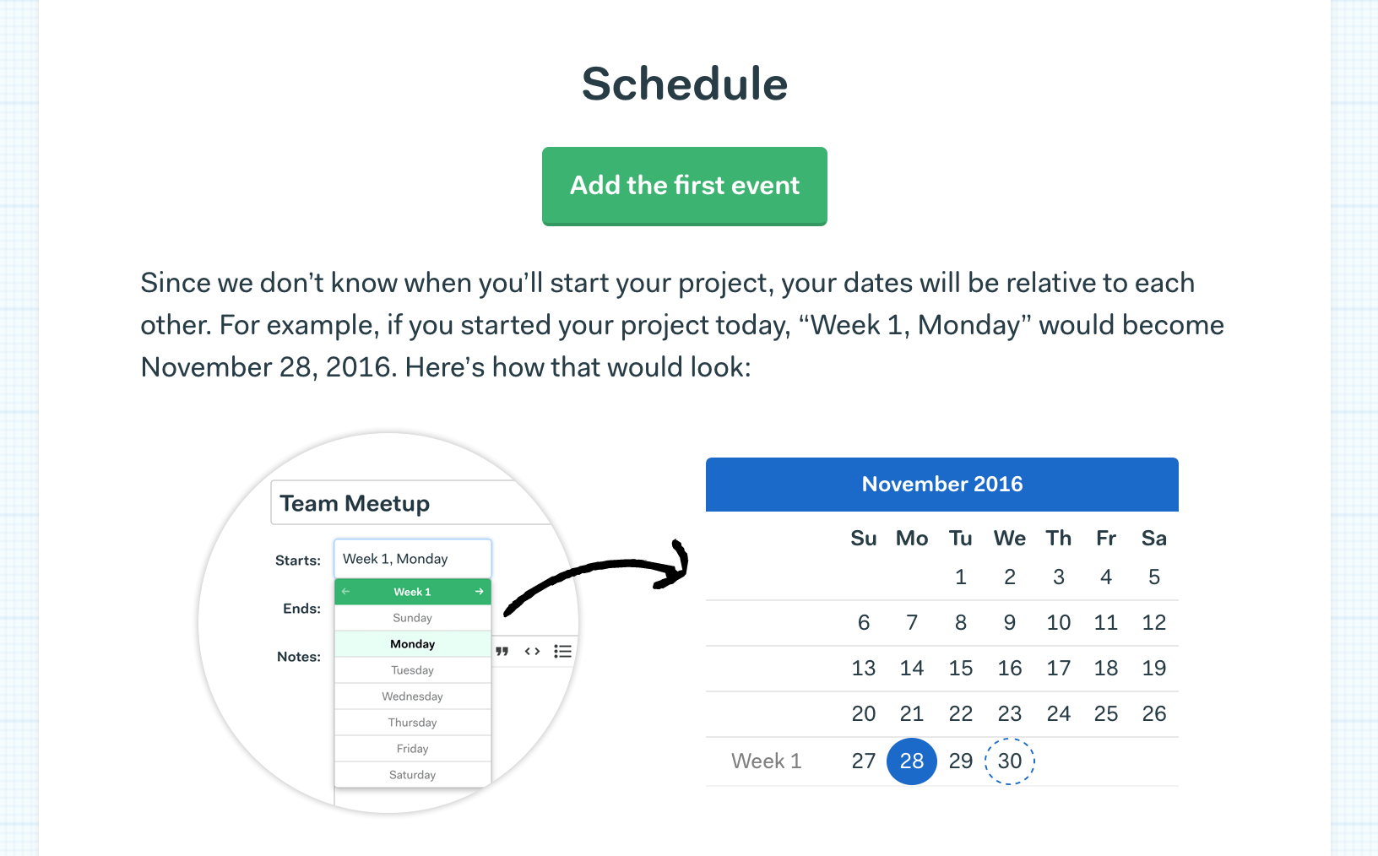Screen dimensions: 1378x856
Task: Insert code using the code brackets icon
Action: pos(532,651)
